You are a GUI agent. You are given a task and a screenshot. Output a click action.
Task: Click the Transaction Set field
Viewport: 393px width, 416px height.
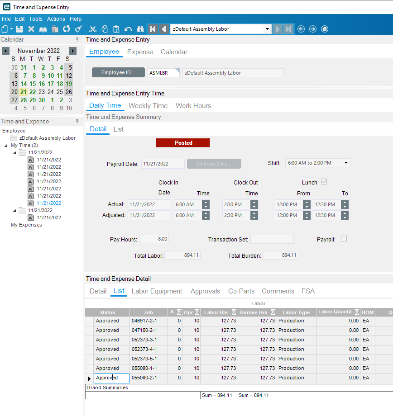[x=272, y=239]
